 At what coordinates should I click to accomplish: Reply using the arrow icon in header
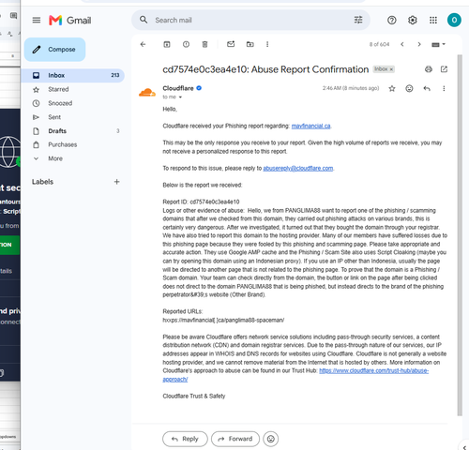(427, 89)
